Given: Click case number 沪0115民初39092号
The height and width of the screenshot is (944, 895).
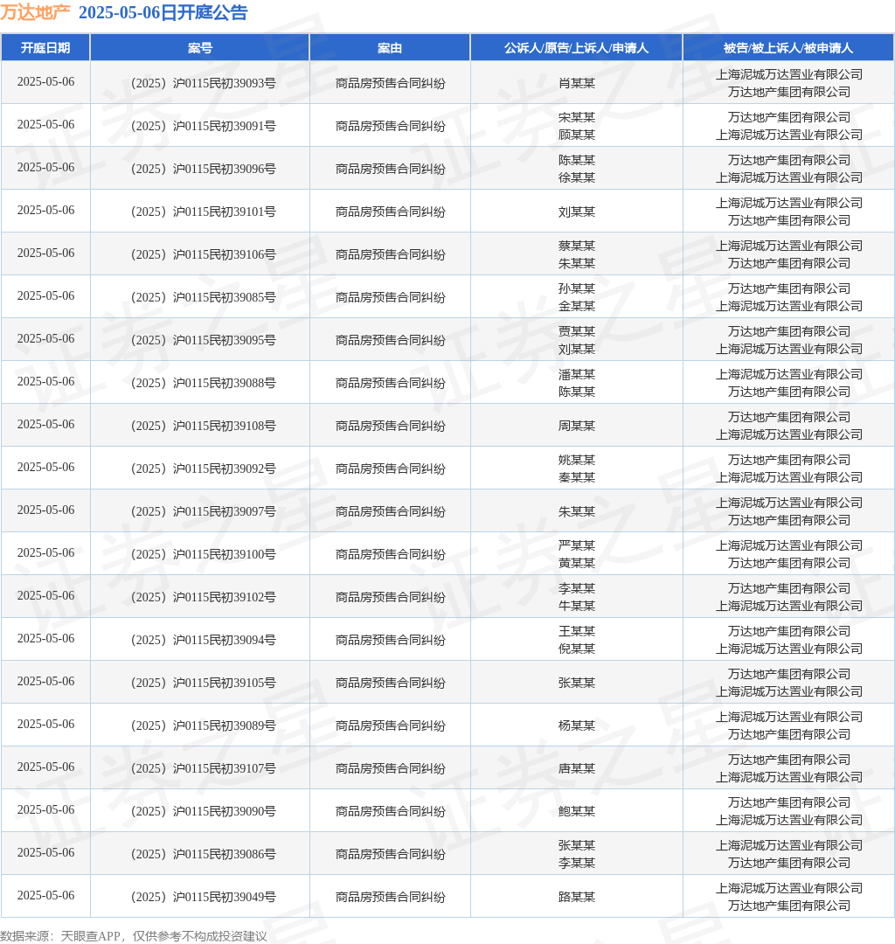Looking at the screenshot, I should click(x=204, y=468).
